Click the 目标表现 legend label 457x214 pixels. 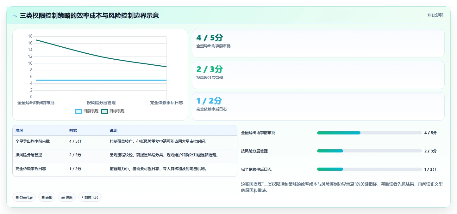[x=117, y=111]
